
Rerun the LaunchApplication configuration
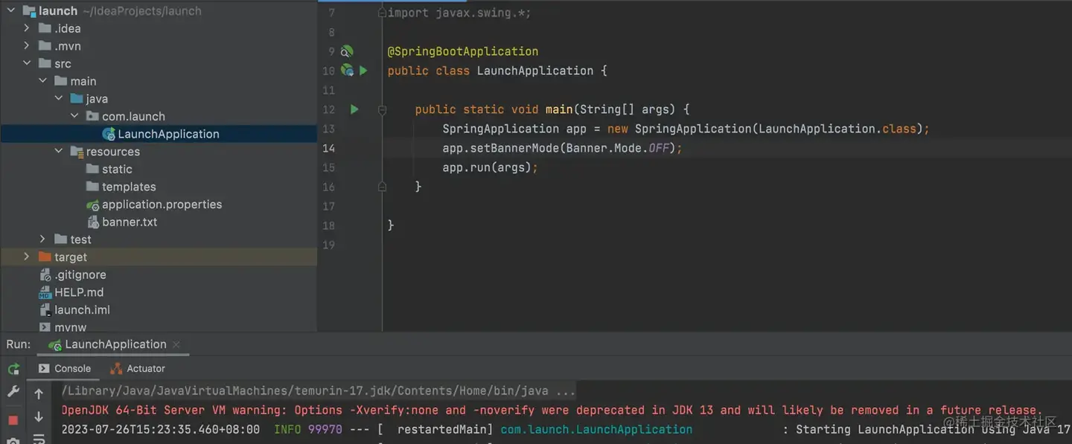pos(13,368)
